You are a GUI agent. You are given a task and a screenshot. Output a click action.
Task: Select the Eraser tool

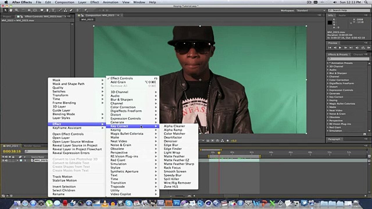click(x=71, y=10)
